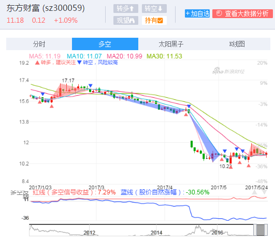This screenshot has width=275, height=243.
Task: Toggle the 持有 hold checkbox
Action: pos(154,21)
